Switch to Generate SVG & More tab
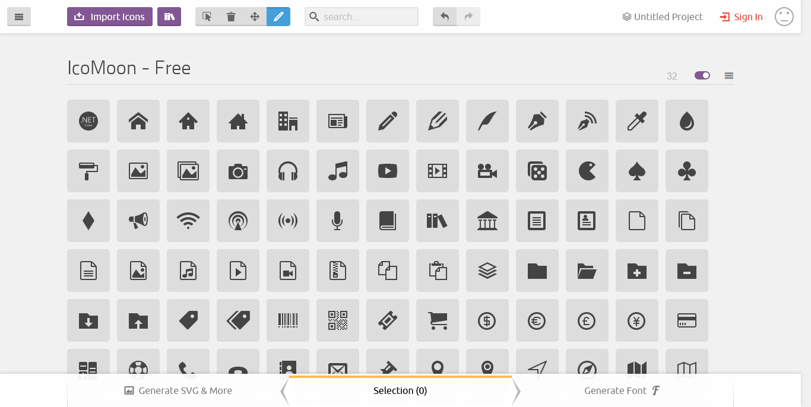The height and width of the screenshot is (407, 811). pos(178,390)
